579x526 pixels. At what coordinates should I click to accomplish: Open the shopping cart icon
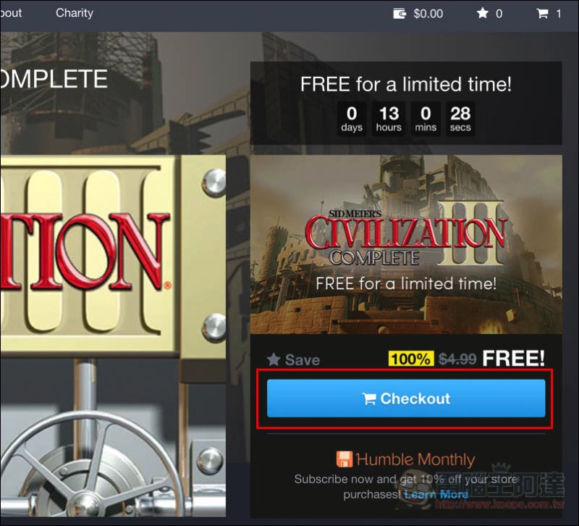coord(542,14)
